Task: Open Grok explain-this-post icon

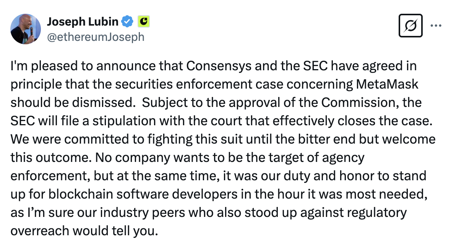Action: [410, 26]
